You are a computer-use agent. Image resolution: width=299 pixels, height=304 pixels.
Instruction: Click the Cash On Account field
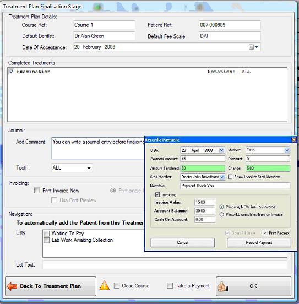tap(205, 220)
